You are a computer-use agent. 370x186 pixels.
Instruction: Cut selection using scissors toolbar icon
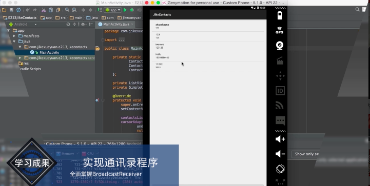tap(44, 10)
